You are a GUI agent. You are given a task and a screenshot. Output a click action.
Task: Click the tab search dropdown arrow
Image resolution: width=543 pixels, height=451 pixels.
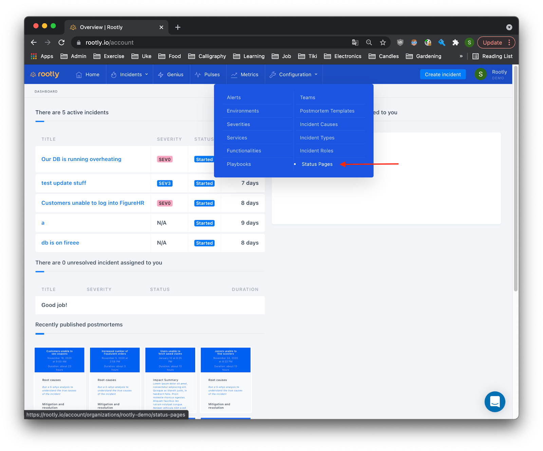[x=509, y=27]
